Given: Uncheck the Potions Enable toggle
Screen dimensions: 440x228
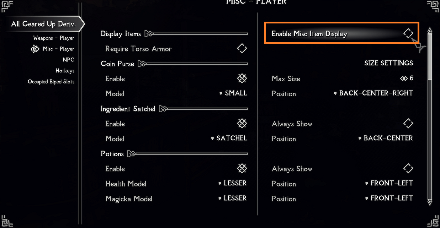Looking at the screenshot, I should pos(242,168).
